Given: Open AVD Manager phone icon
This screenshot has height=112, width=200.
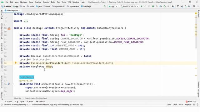Looking at the screenshot, I should tap(185, 6).
